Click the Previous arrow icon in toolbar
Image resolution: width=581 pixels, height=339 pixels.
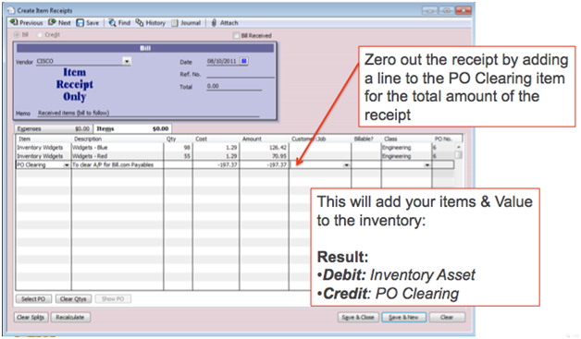14,22
